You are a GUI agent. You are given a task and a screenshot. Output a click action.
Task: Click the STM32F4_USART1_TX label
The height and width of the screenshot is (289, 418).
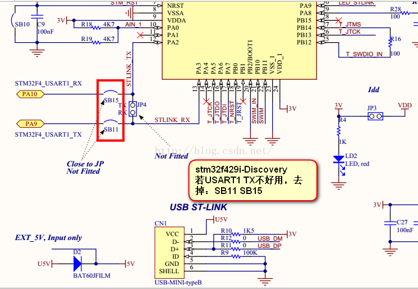(48, 134)
